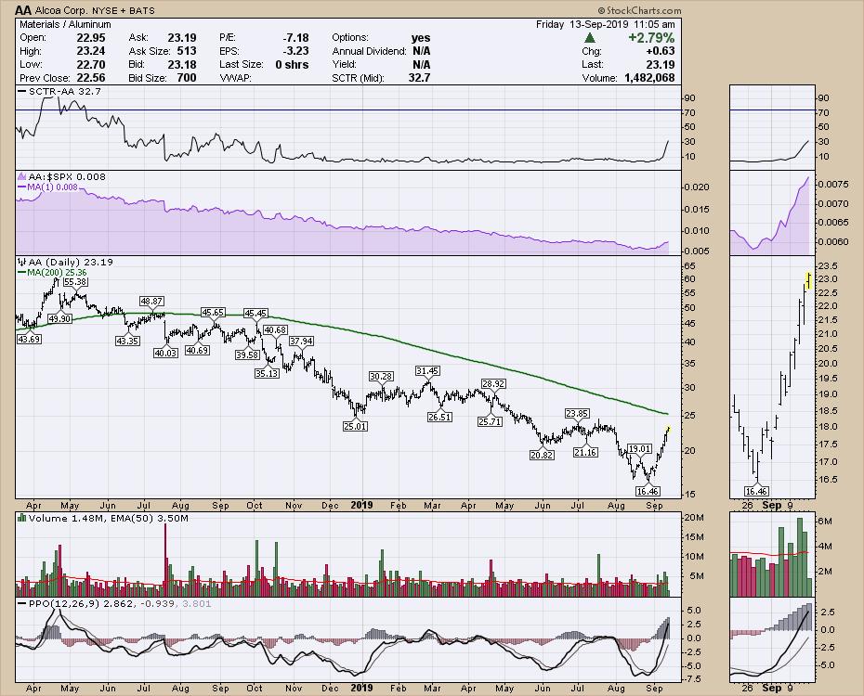Click the 21.16 price low label
The width and height of the screenshot is (864, 696).
(585, 452)
